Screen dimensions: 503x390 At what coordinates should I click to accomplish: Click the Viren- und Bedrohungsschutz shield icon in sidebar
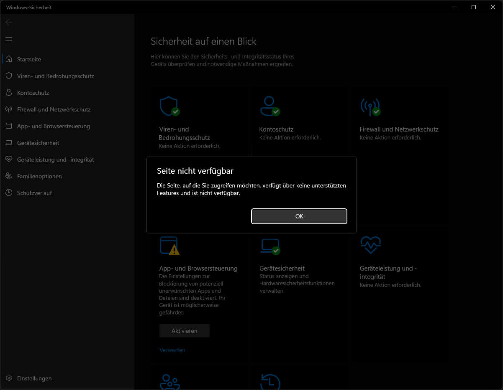tap(9, 76)
